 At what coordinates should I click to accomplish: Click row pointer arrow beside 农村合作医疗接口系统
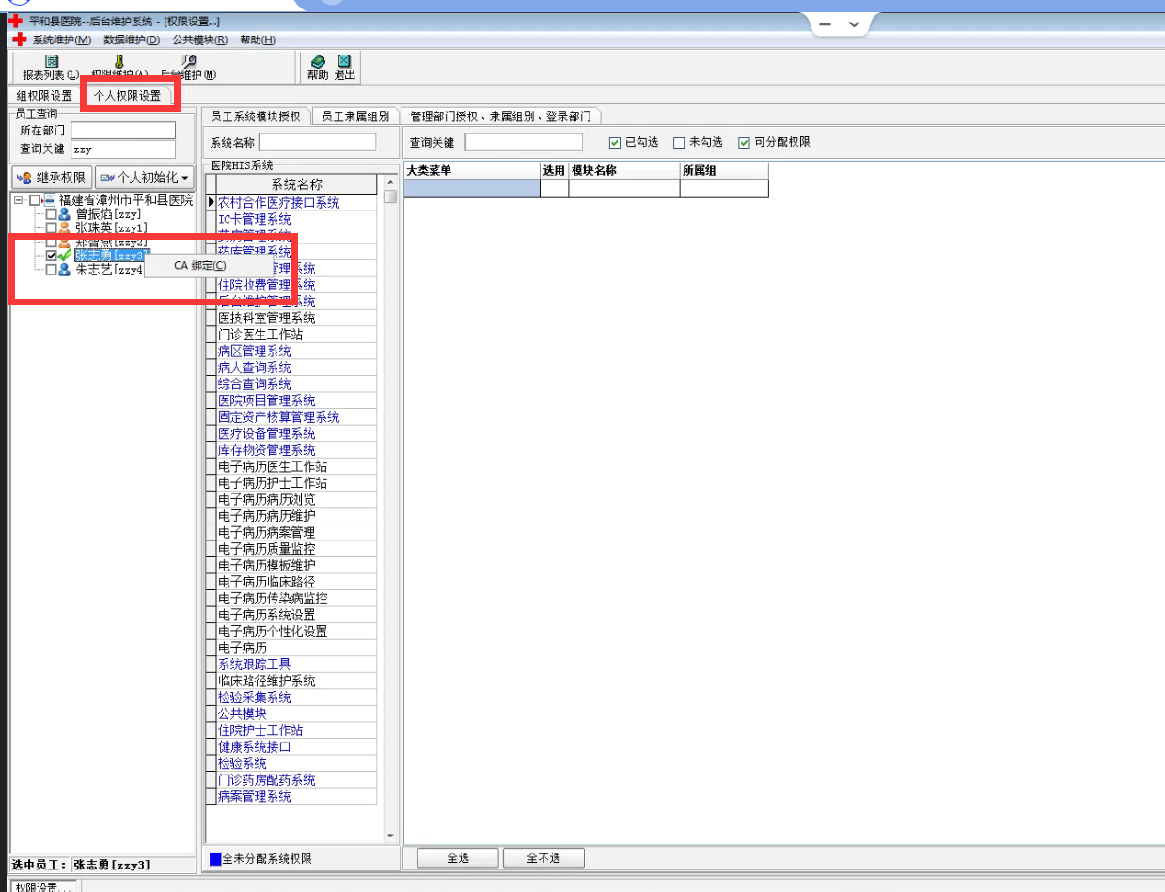tap(212, 202)
